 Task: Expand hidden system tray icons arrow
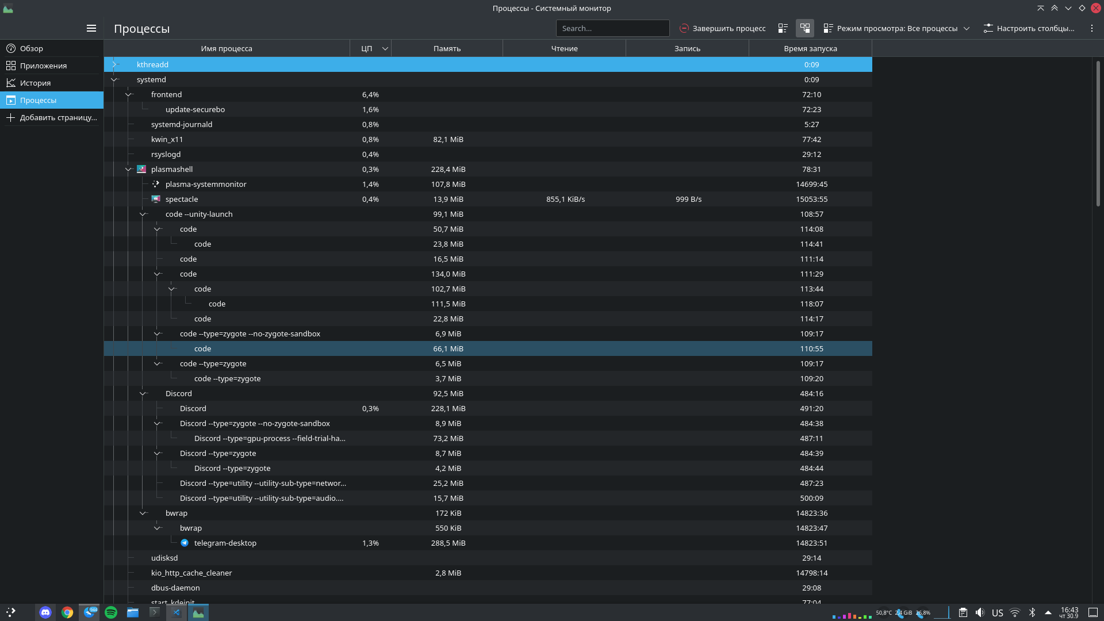pos(1048,612)
